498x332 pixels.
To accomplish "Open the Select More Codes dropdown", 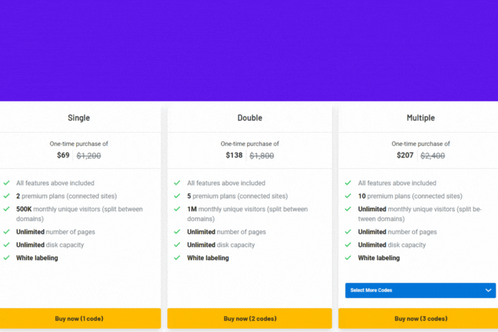I will coord(420,290).
